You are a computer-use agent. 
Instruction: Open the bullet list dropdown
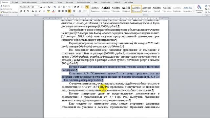[x=62, y=7]
